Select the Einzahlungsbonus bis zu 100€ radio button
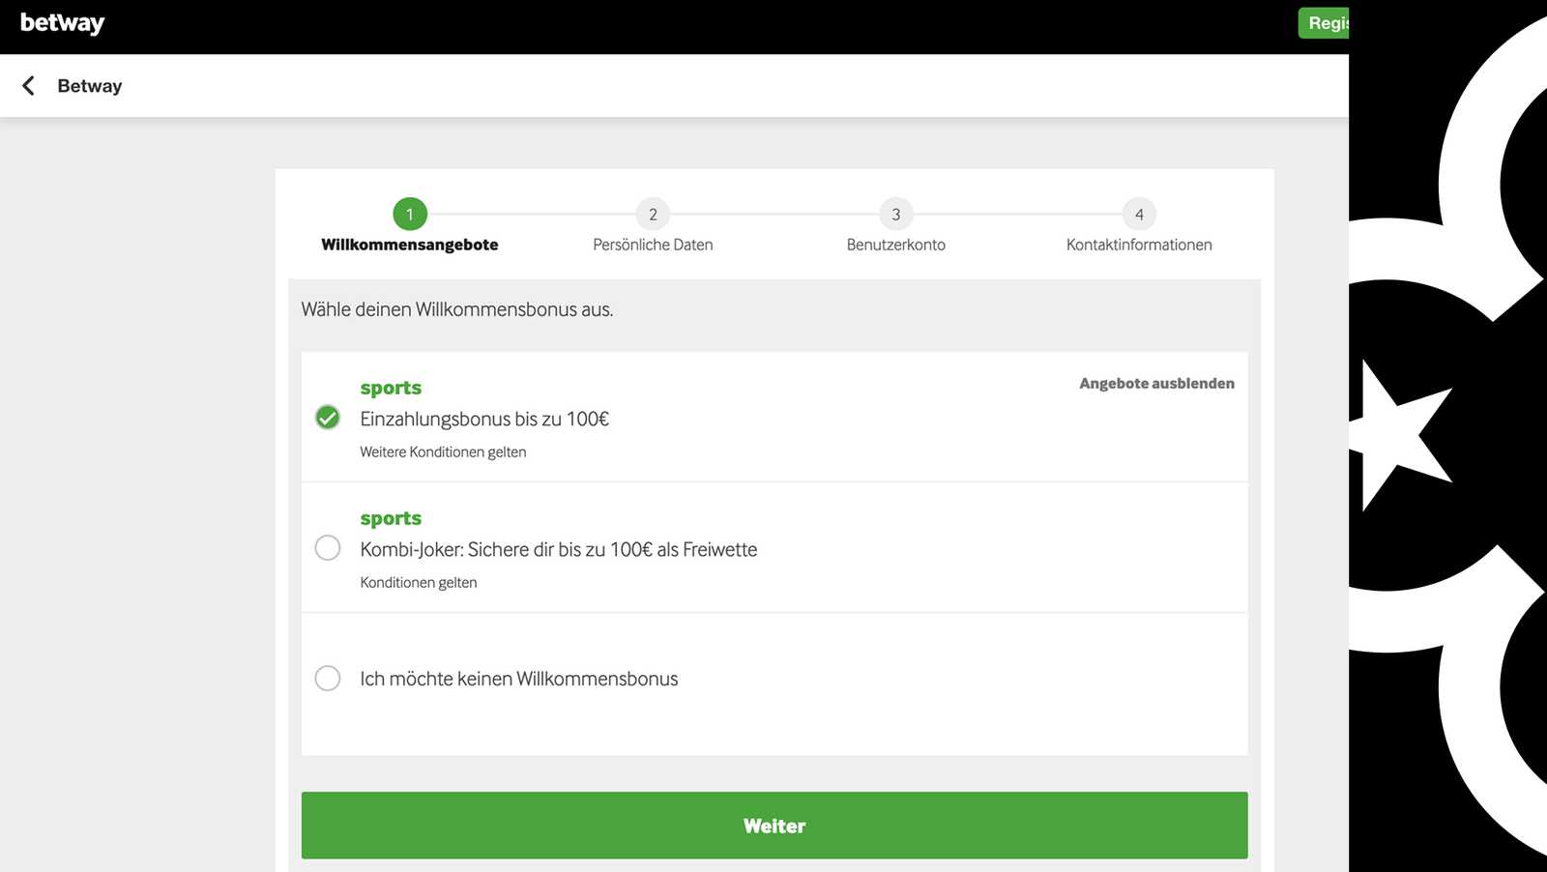Viewport: 1547px width, 872px height. tap(328, 418)
